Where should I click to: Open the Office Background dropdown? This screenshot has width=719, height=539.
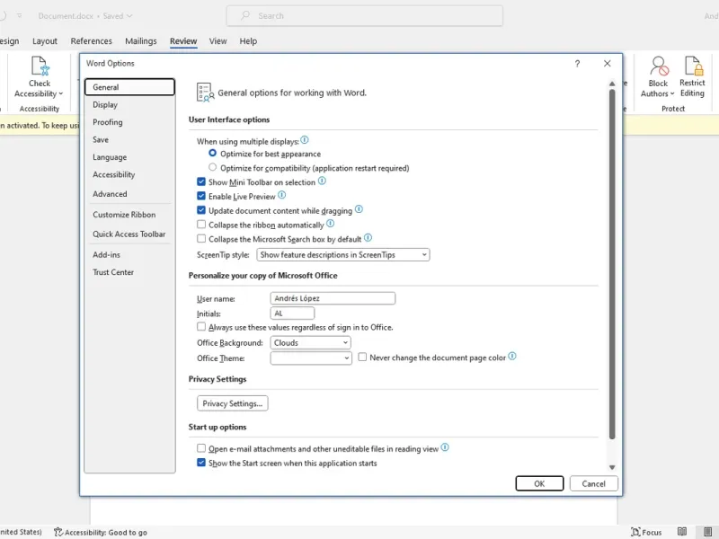(310, 342)
